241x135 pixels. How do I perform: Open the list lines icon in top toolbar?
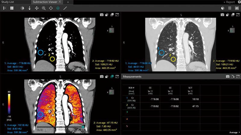pyautogui.click(x=230, y=8)
